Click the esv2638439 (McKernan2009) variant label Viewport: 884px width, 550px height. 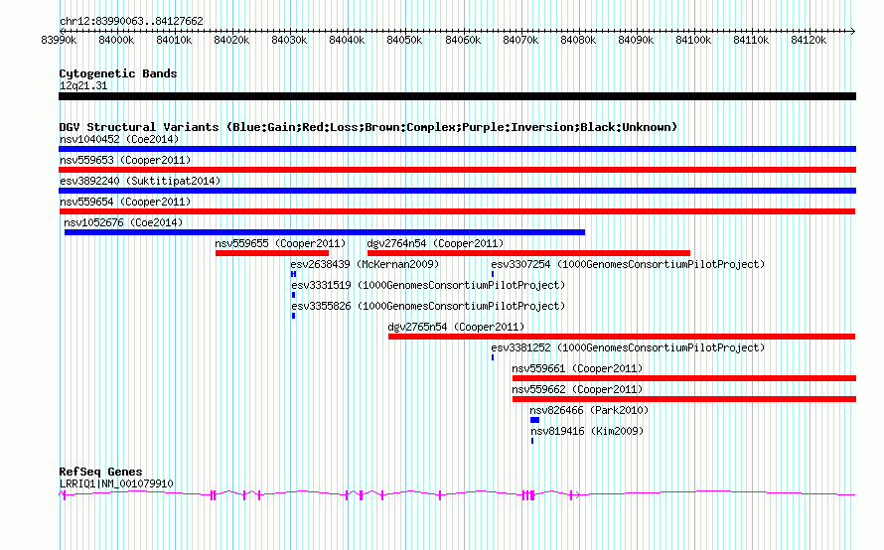pyautogui.click(x=365, y=264)
